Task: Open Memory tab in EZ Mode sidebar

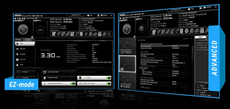Action: (25, 49)
